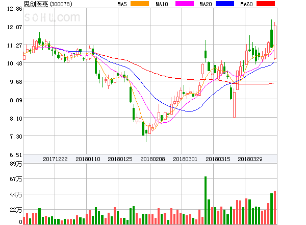The image size is (306, 225).
Task: Click the 20180329 date label
Action: [x=250, y=159]
